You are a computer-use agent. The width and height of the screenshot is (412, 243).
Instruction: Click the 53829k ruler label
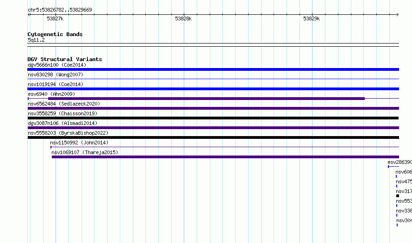tap(312, 19)
